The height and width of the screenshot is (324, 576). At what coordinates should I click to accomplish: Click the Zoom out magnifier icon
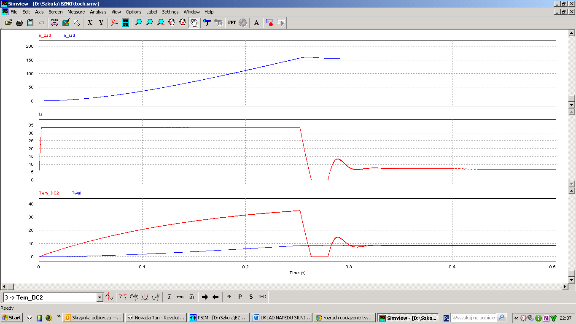pos(161,23)
